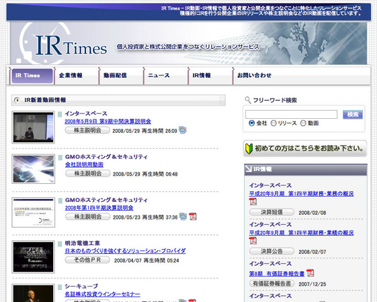
Task: Click the free word search input field
Action: click(291, 114)
